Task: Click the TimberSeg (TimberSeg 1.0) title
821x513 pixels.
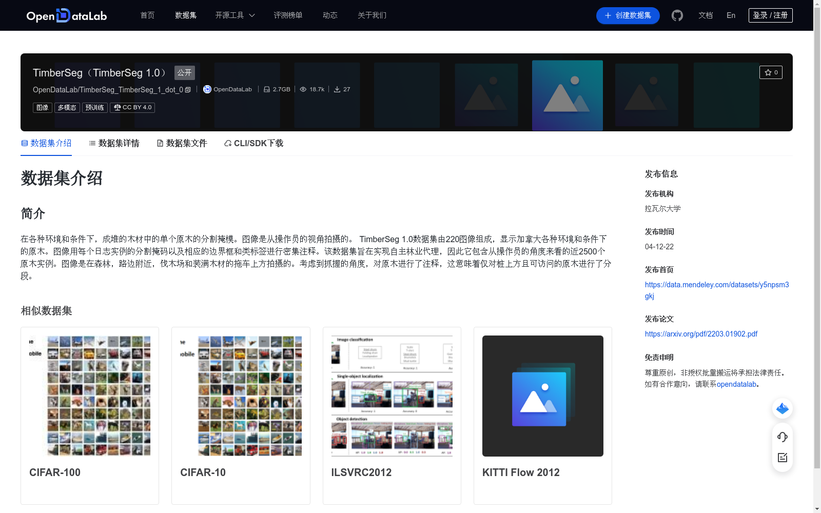Action: 100,73
